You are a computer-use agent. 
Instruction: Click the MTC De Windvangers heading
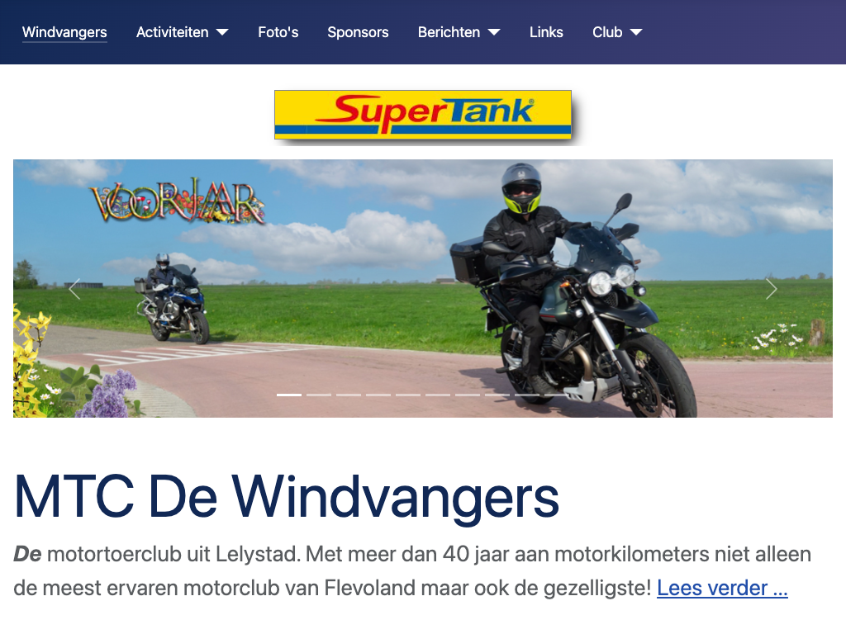coord(286,497)
